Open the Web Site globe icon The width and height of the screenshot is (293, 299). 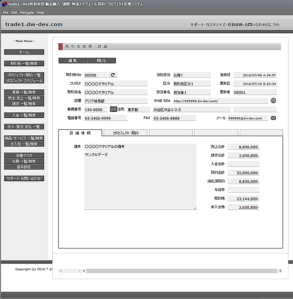point(273,101)
